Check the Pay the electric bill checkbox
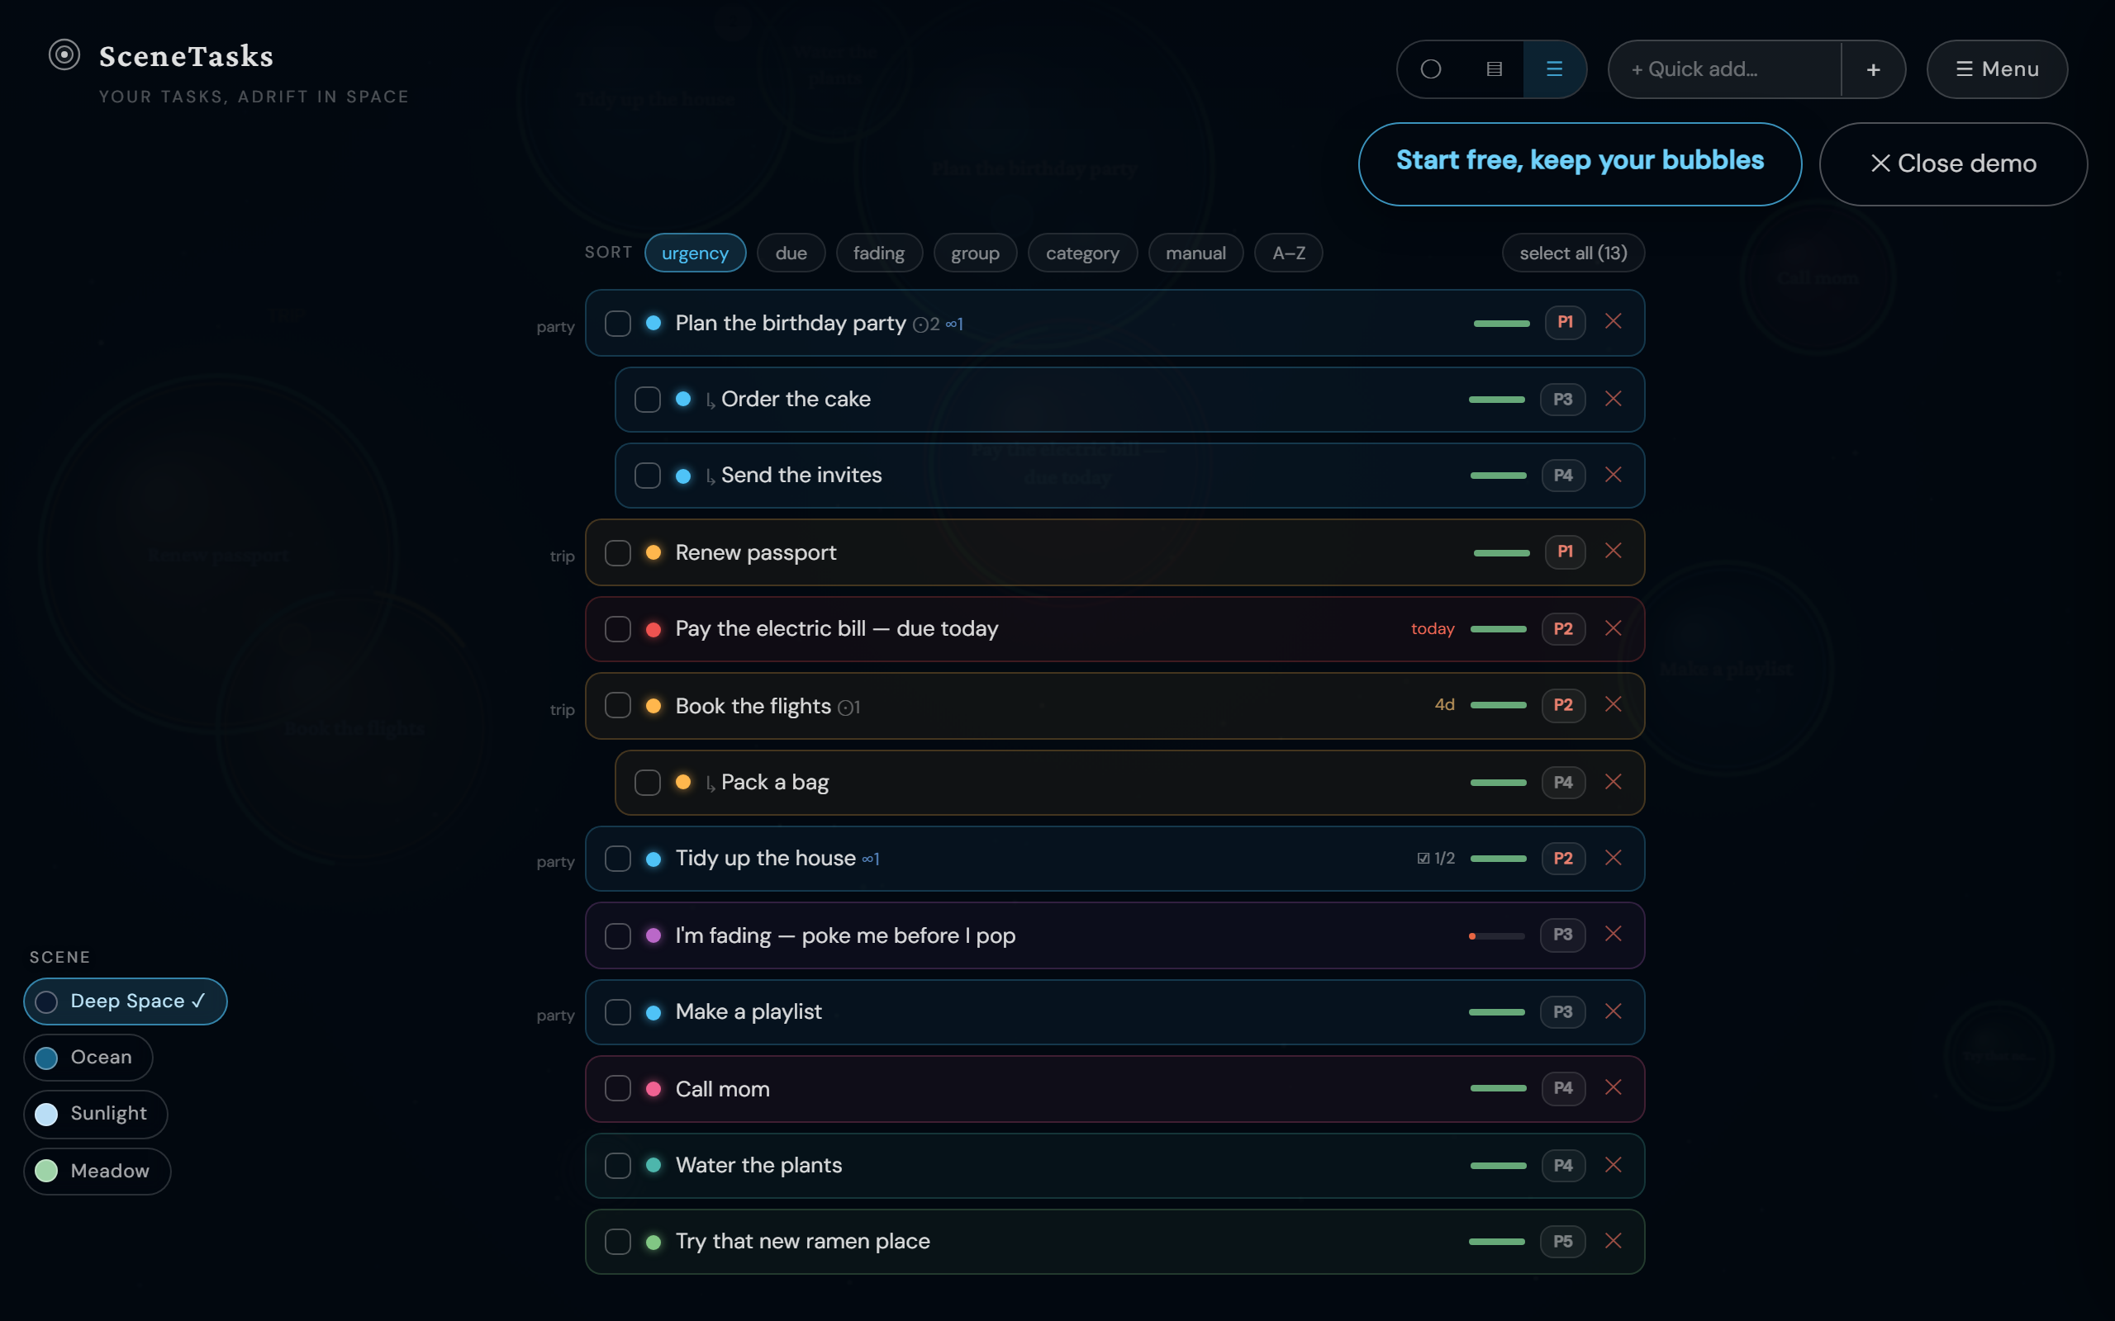2115x1321 pixels. click(618, 629)
